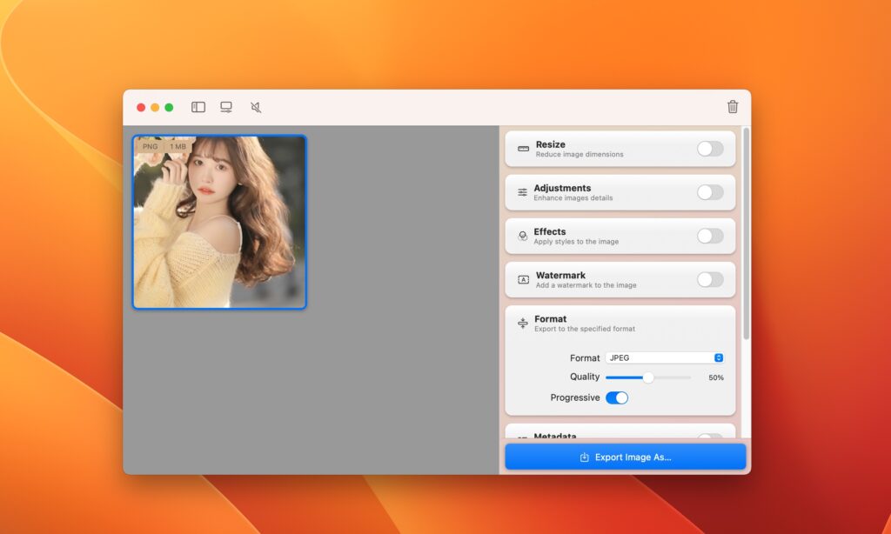Click the trash icon in the toolbar

click(732, 106)
